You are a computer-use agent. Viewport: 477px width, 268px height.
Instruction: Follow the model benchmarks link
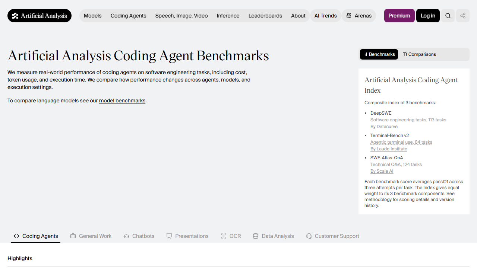coord(122,100)
